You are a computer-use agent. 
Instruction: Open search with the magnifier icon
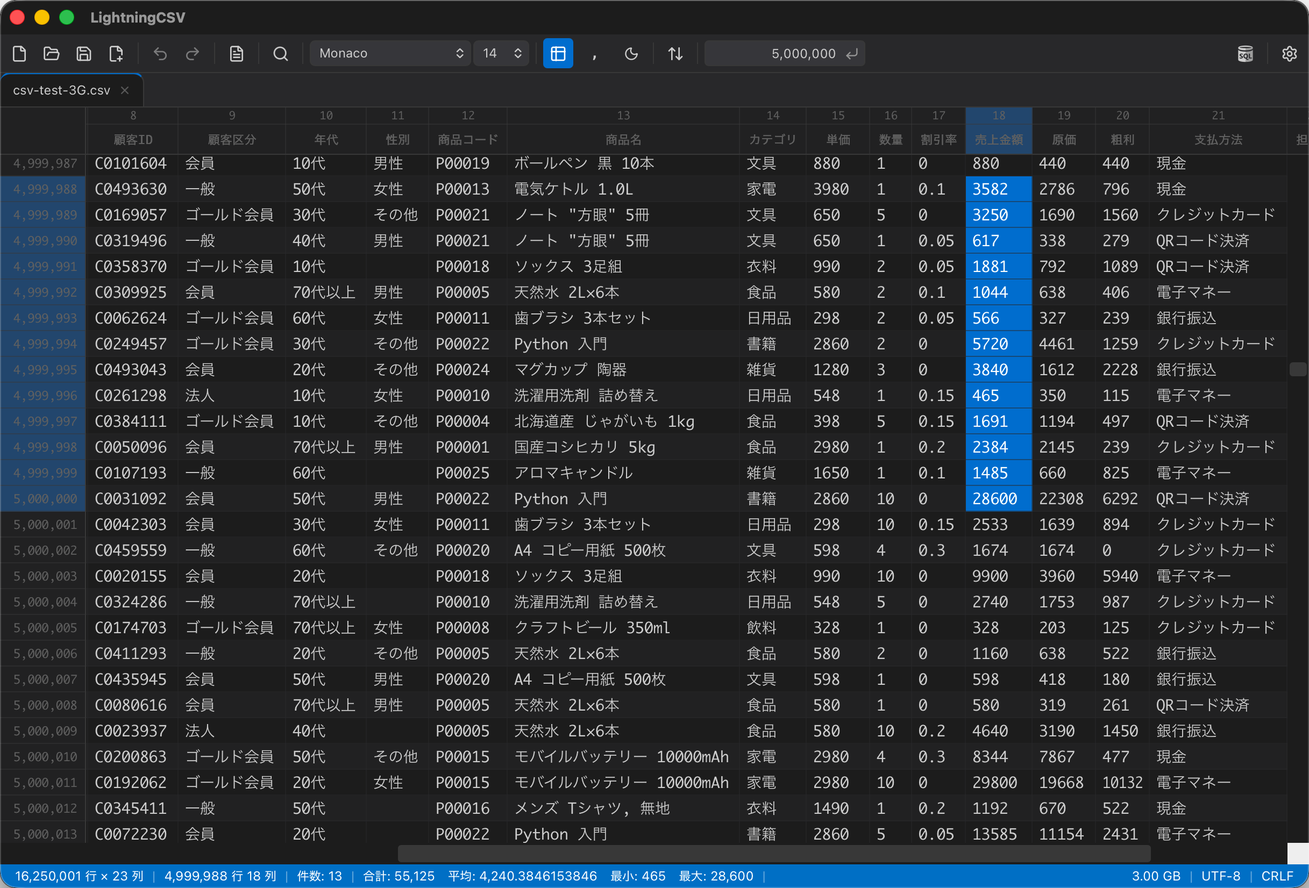(281, 54)
